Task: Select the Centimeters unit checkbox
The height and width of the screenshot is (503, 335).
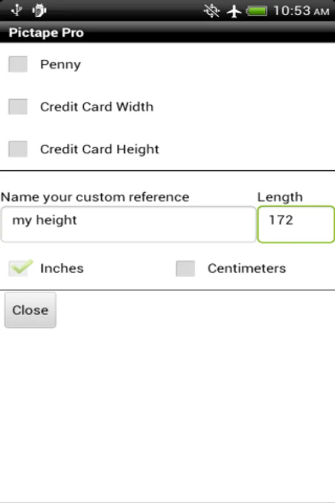Action: (185, 268)
